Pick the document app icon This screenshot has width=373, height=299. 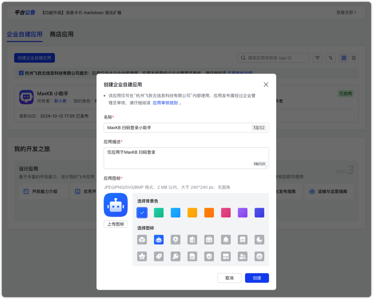tap(192, 256)
